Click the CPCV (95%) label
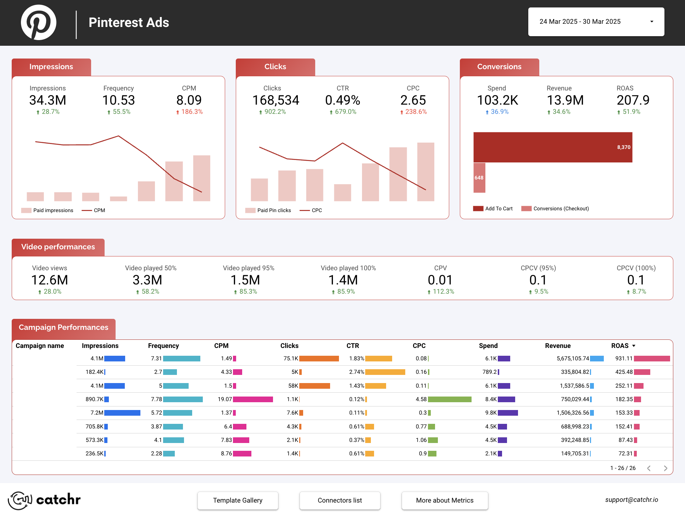This screenshot has height=515, width=685. click(x=538, y=268)
